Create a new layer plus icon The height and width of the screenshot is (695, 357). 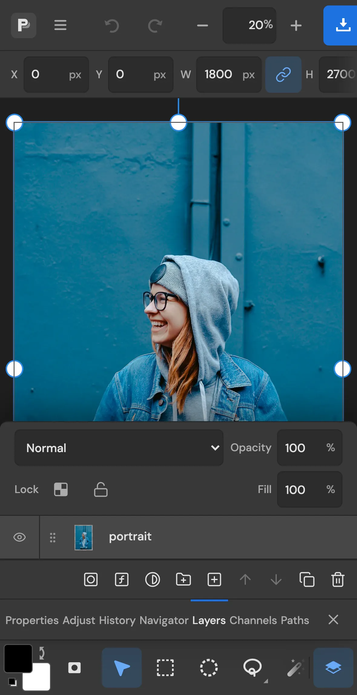(x=214, y=579)
